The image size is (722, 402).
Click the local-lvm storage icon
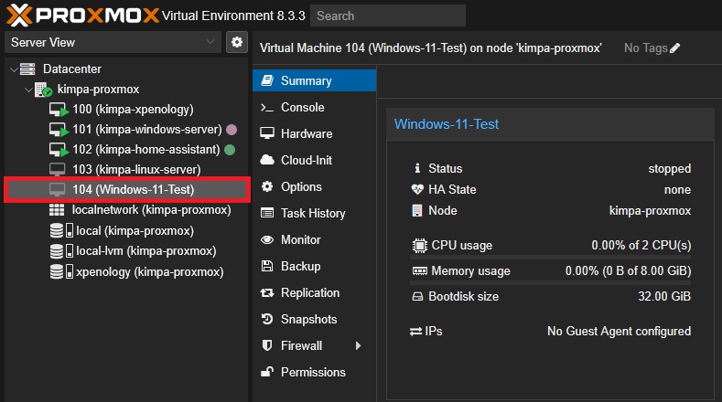pos(57,250)
